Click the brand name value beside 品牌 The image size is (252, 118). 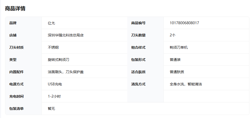[x=51, y=23]
